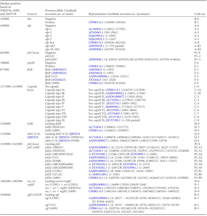207x216 pixels.
Task: Open CP000114.1 link in the H-9 code row
Action: coord(96,130)
